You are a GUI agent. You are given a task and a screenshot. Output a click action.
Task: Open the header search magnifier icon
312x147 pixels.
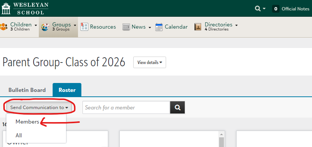click(258, 9)
